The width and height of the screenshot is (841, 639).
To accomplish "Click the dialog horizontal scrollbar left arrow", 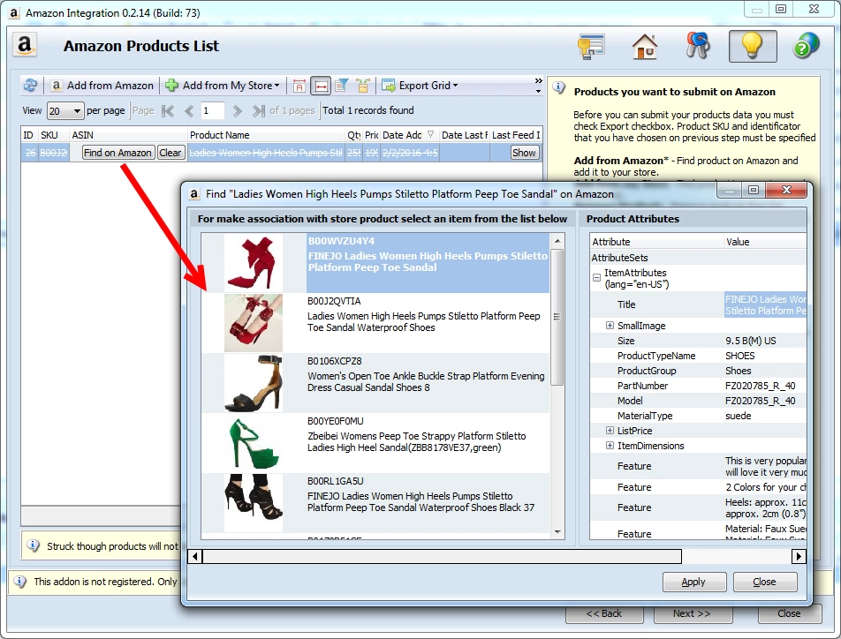I will point(195,556).
